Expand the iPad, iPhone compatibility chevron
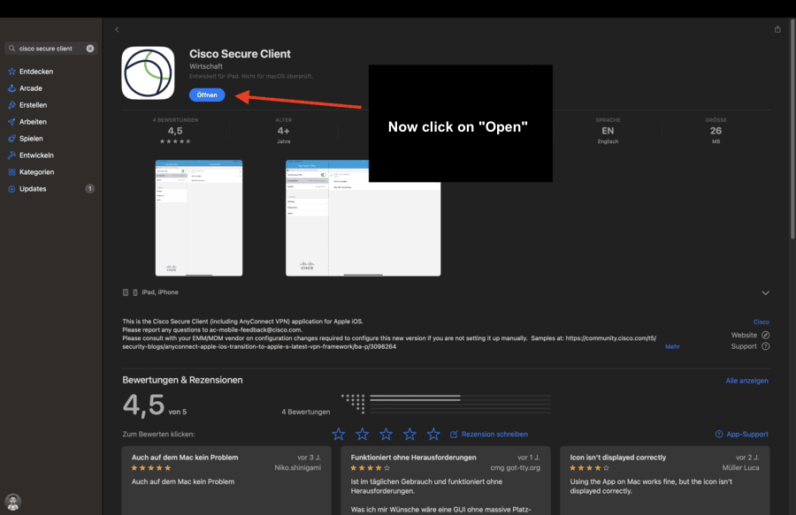796x515 pixels. click(765, 293)
